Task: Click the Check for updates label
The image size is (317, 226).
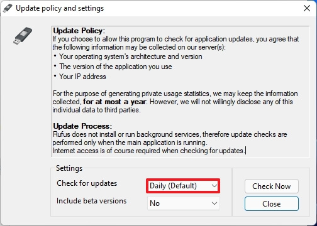Action: click(87, 183)
